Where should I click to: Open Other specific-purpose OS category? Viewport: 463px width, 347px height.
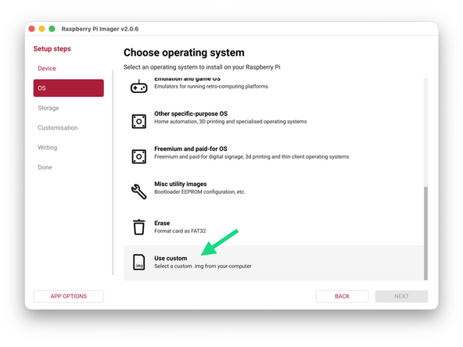pyautogui.click(x=274, y=121)
